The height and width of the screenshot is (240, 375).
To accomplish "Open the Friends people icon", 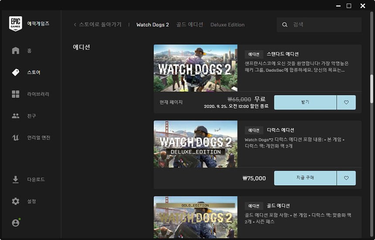I will pos(16,116).
